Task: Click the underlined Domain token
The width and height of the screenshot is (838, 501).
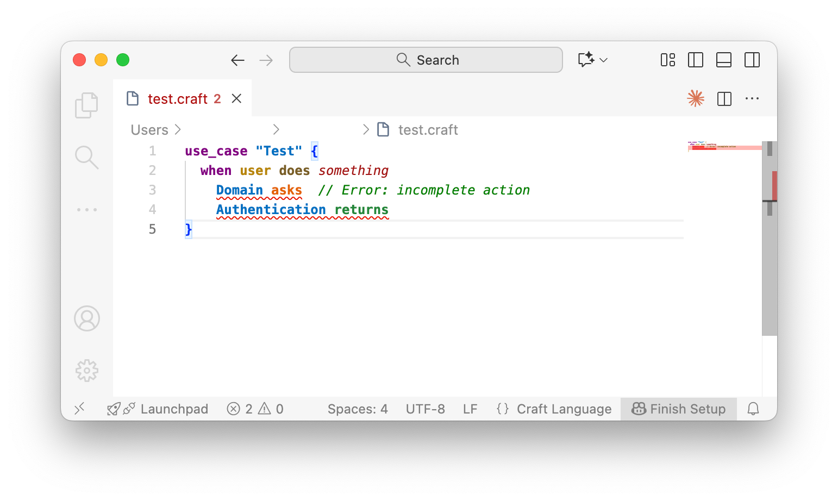Action: coord(240,190)
